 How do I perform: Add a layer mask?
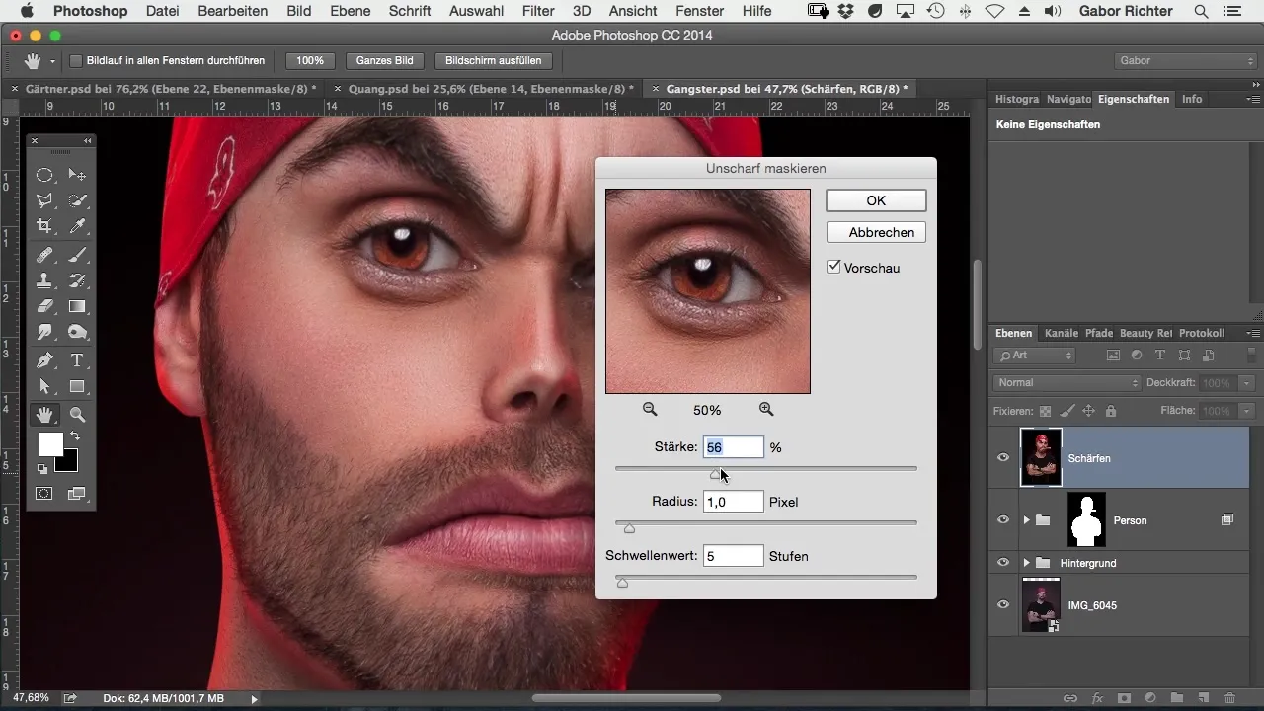(1124, 698)
